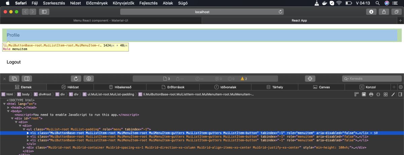
Task: Open the Szerkesztés menu
Action: (x=54, y=3)
